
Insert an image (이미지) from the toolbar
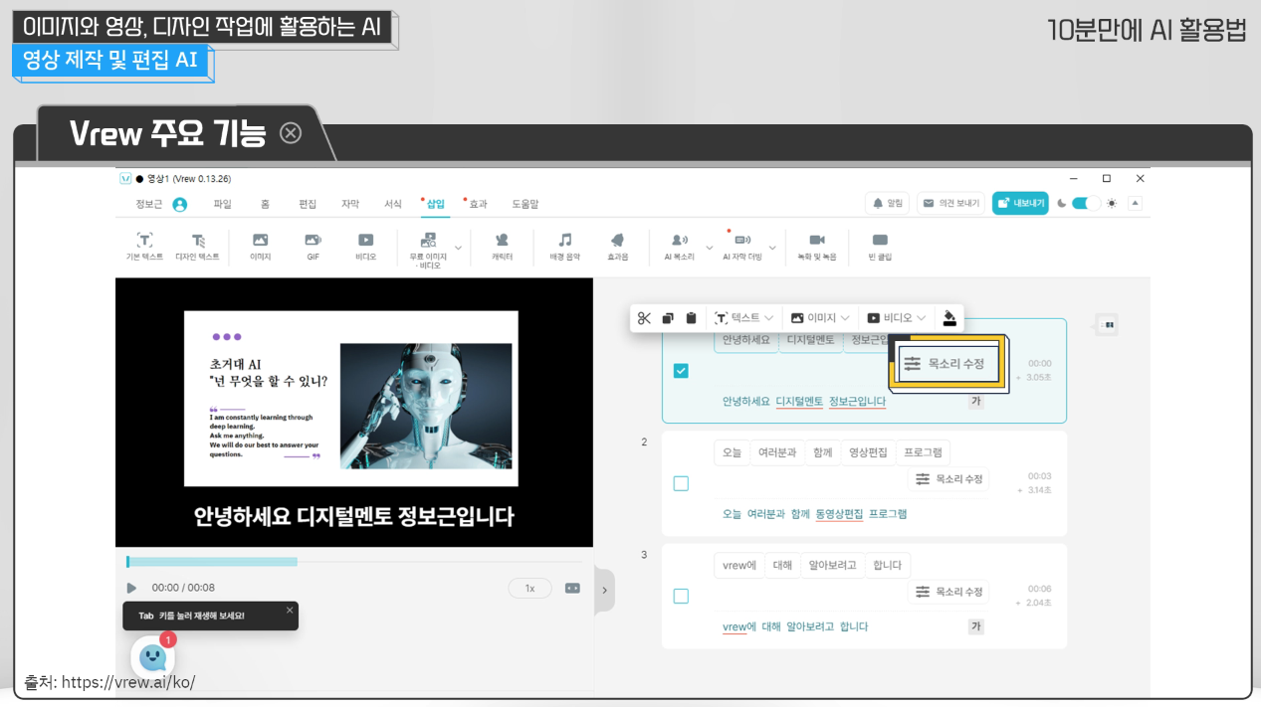point(260,247)
